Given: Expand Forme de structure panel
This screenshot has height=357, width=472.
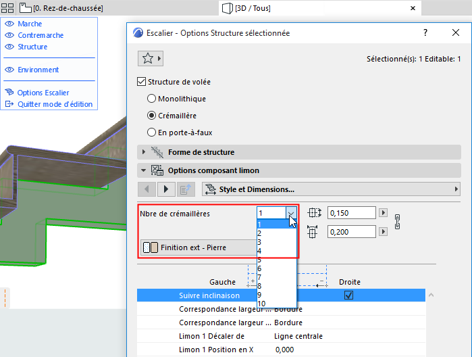Looking at the screenshot, I should [144, 152].
